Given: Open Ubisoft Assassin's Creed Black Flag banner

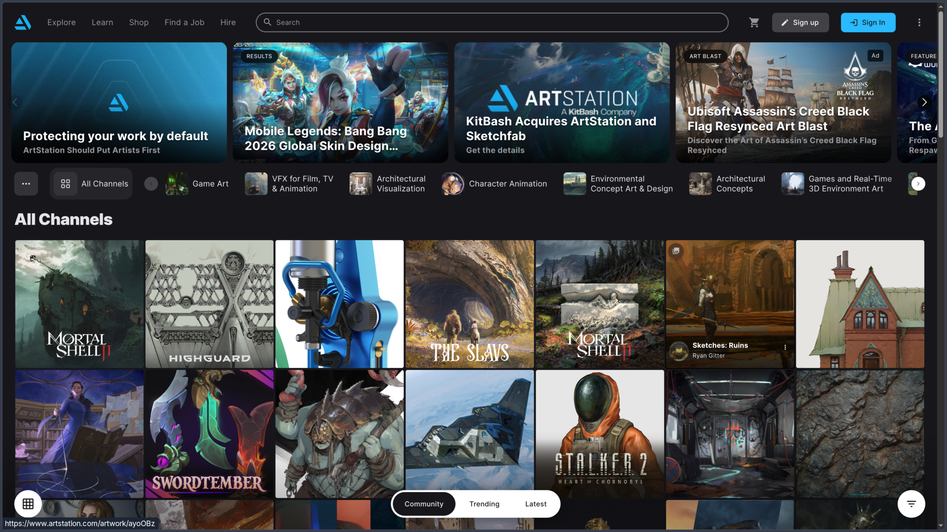Looking at the screenshot, I should coord(783,102).
